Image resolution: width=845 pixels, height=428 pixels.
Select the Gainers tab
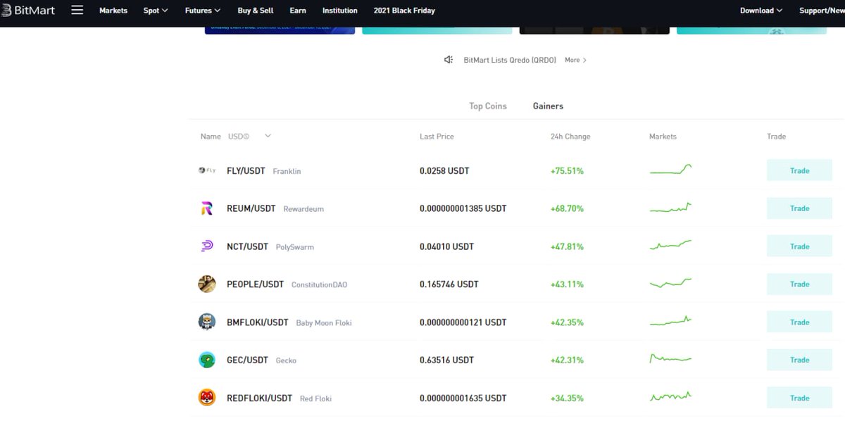[x=548, y=106]
